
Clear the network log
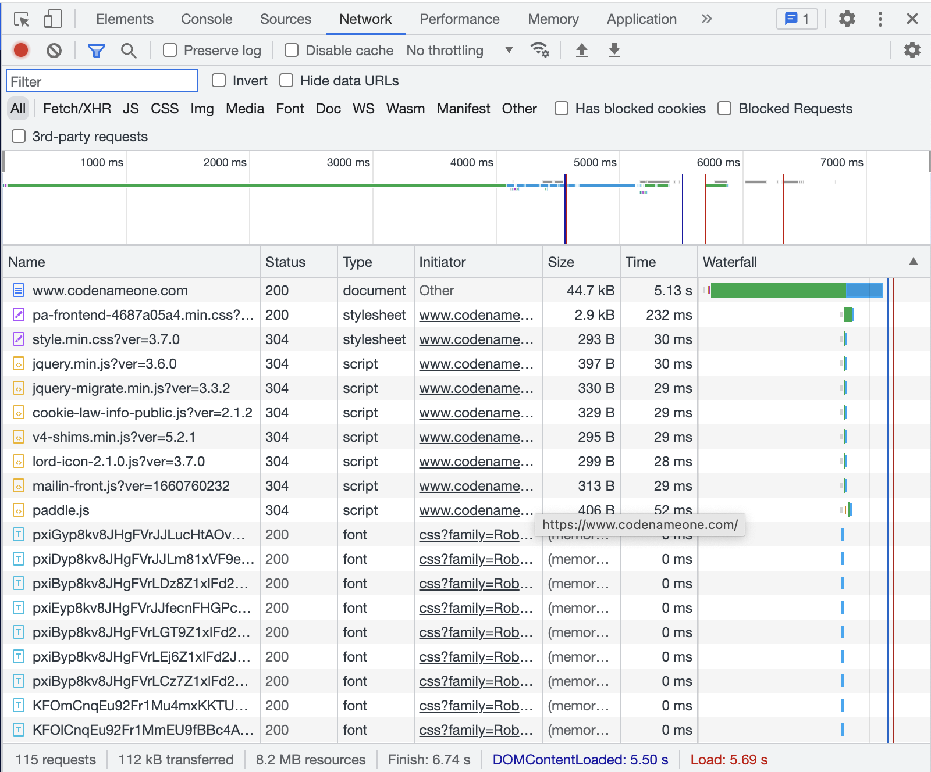coord(54,50)
